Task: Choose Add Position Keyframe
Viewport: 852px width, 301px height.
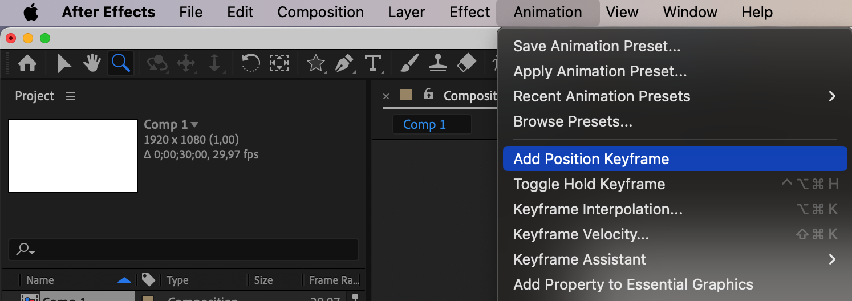Action: (x=591, y=159)
